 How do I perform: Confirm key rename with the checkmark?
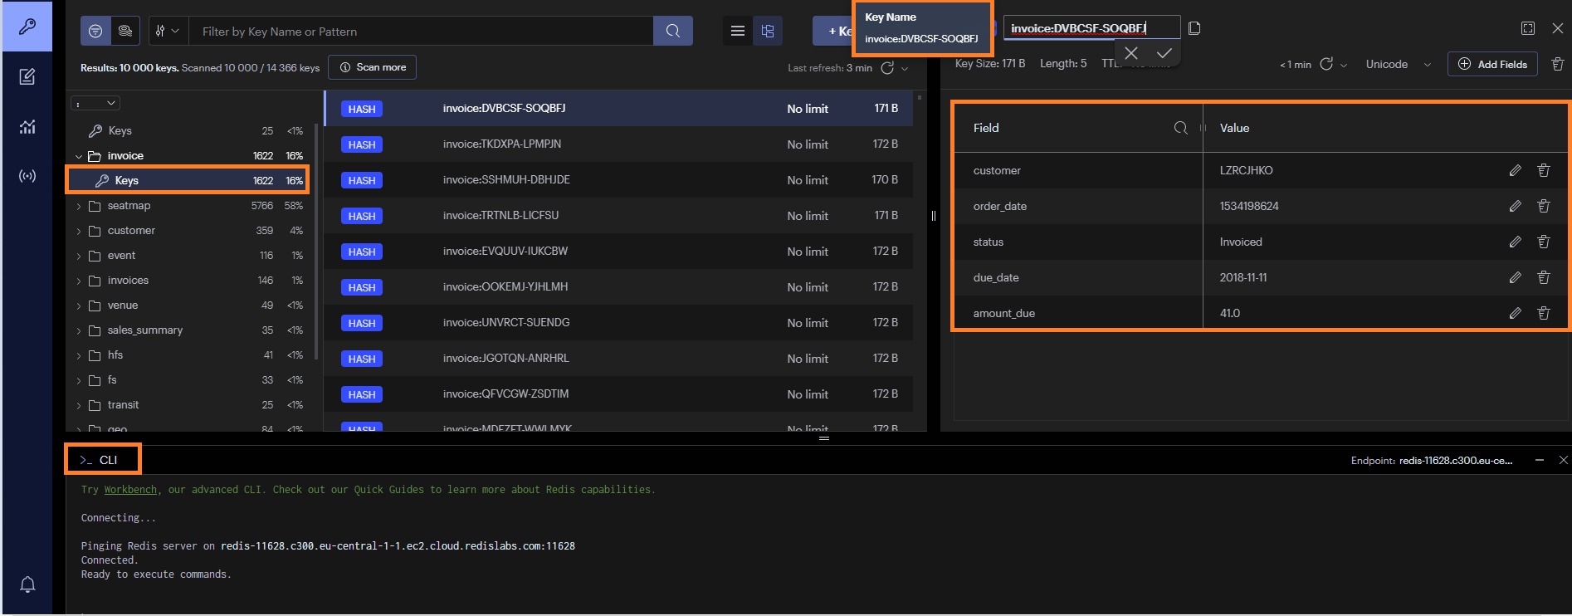(1164, 53)
